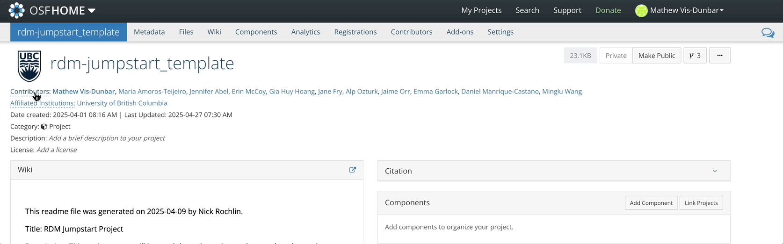Click the Affiliated Institutions label
This screenshot has height=244, width=783.
(43, 103)
